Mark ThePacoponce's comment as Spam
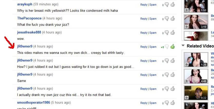This screenshot has width=214, height=109. point(153,19)
